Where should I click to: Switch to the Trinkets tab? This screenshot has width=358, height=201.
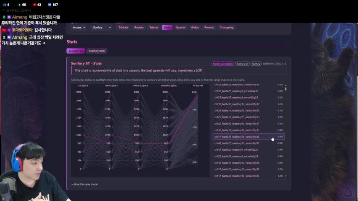pyautogui.click(x=123, y=28)
